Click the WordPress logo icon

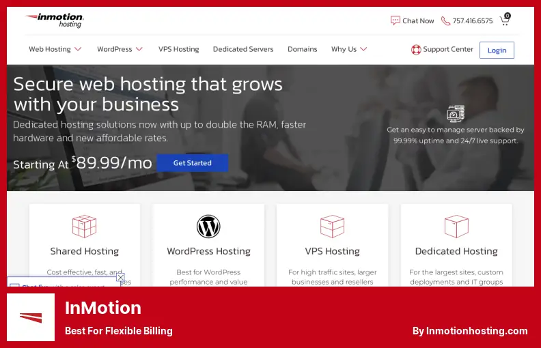click(x=208, y=227)
